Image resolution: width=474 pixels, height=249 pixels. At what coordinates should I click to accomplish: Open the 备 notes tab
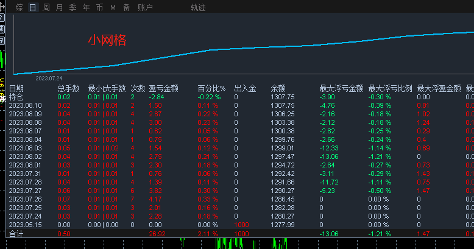point(126,7)
